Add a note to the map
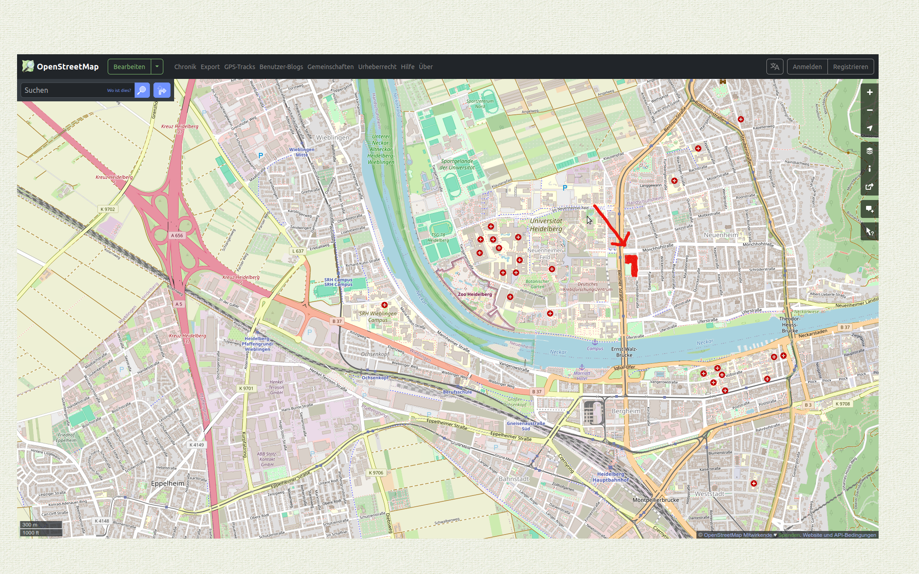The width and height of the screenshot is (919, 574). point(870,209)
